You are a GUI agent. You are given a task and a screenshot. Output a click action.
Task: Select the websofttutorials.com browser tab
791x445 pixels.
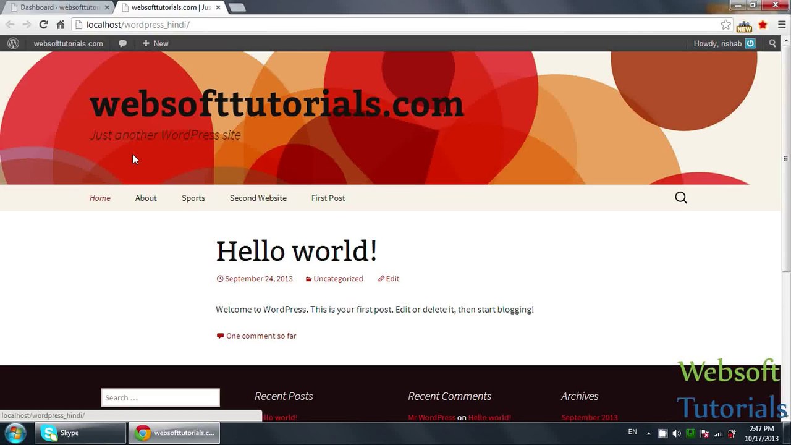(x=170, y=7)
